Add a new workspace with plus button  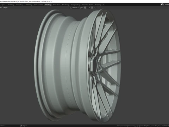click(x=104, y=5)
